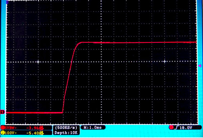The image size is (203, 138).
Task: Click the red trigger source dot near 18.0V
Action: 172,128
